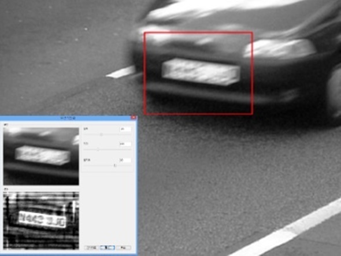Viewport: 341px width, 256px height.
Task: Click the recovered license plate in result preview
Action: (x=42, y=219)
